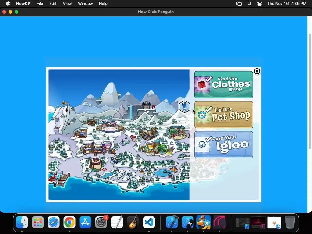
Task: Select the ski lodge cabin on the map
Action: (80, 133)
